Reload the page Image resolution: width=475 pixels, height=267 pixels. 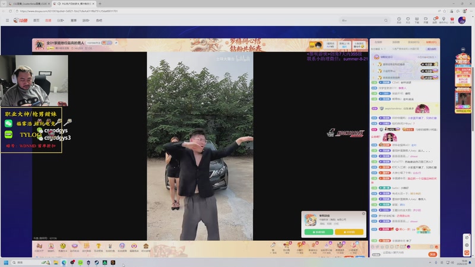(x=10, y=11)
